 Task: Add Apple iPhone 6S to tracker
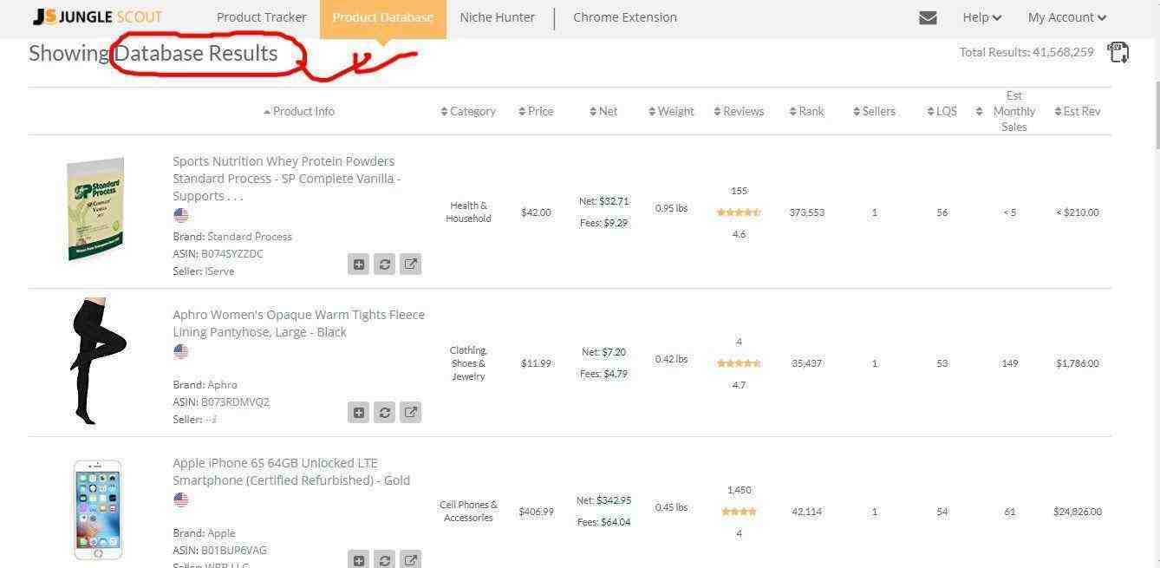click(359, 559)
